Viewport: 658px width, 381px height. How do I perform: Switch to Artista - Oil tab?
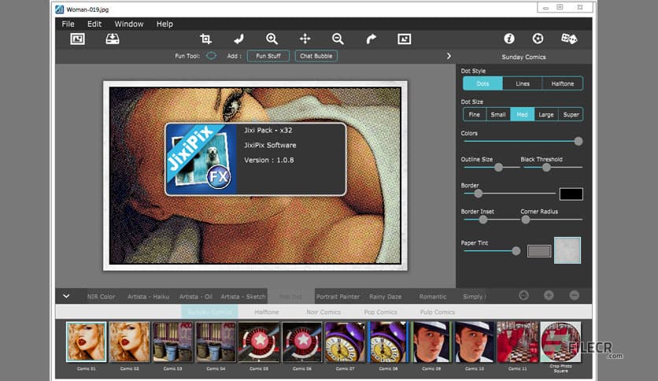[195, 296]
